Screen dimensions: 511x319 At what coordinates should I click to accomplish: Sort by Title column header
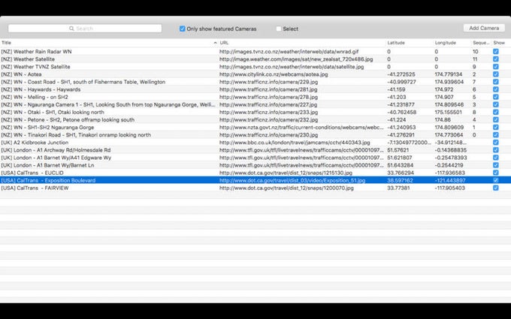[6, 43]
